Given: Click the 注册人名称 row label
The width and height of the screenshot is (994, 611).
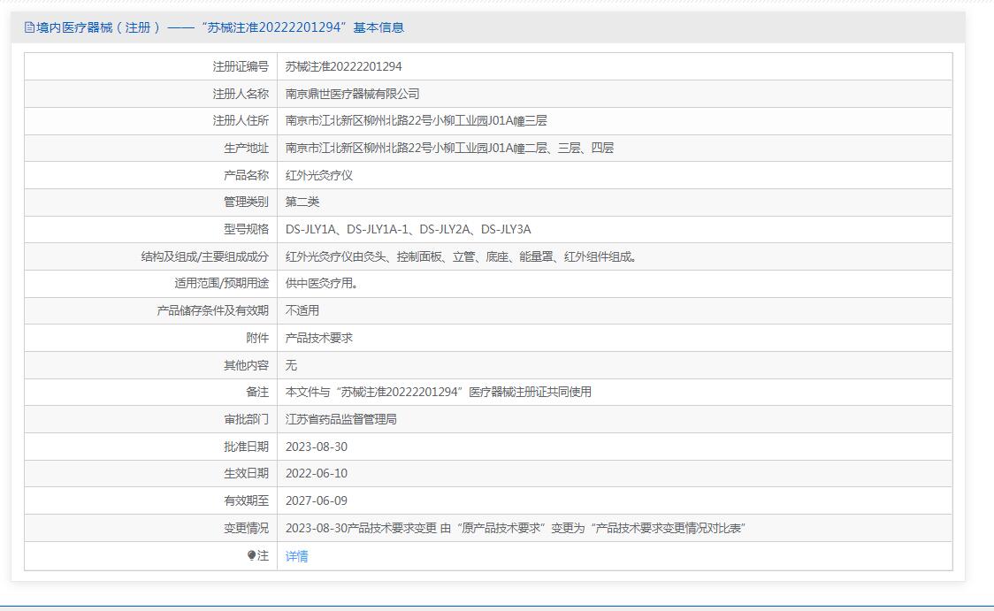Looking at the screenshot, I should [x=241, y=94].
